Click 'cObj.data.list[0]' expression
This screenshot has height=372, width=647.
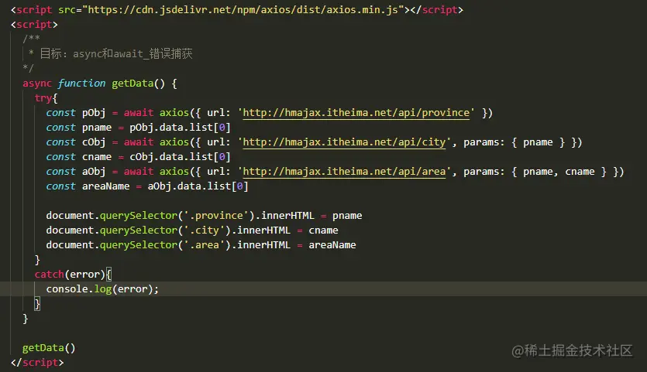tap(180, 156)
